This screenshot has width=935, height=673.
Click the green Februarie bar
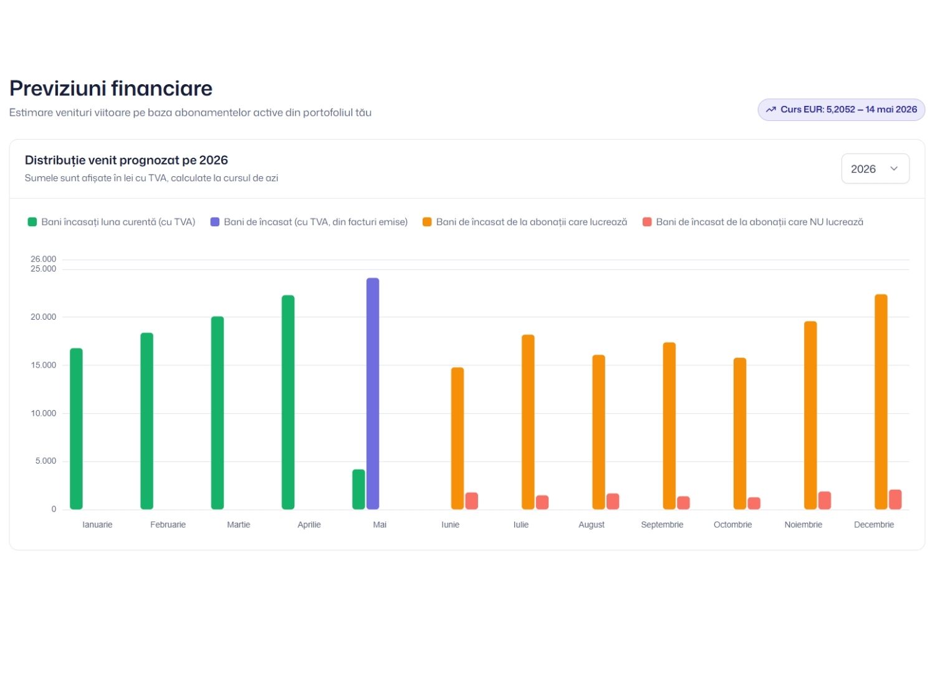pyautogui.click(x=146, y=421)
